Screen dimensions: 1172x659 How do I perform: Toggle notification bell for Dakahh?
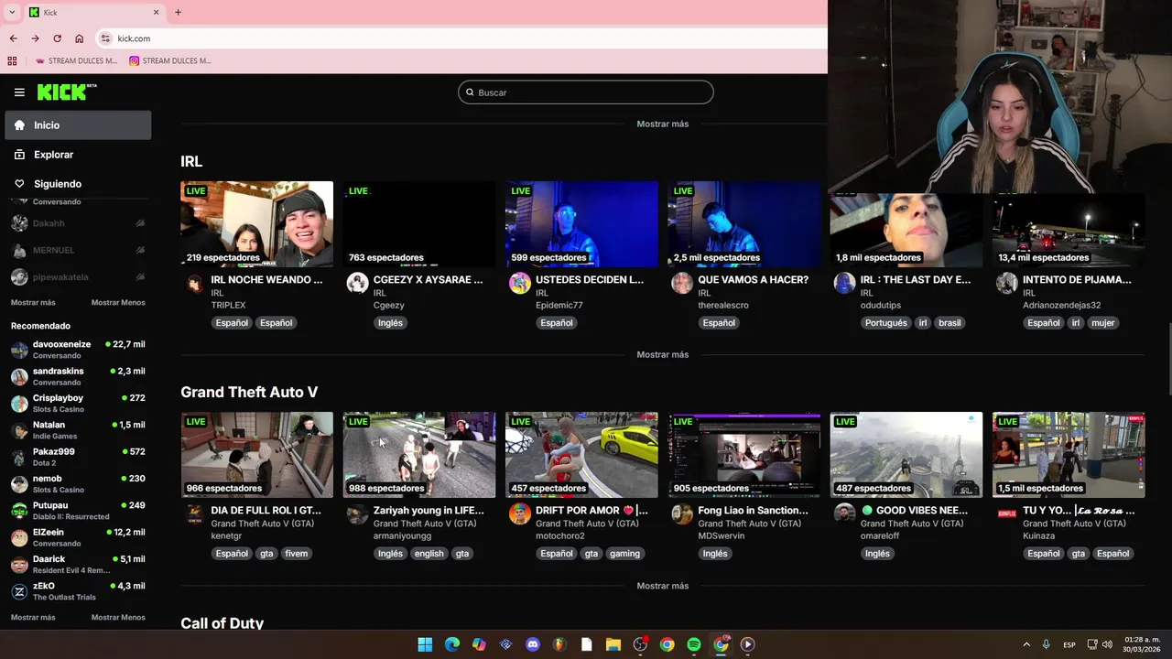[140, 223]
